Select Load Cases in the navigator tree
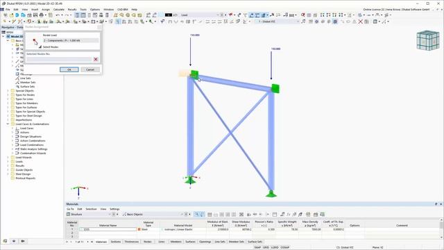This screenshot has width=444, height=250. [26, 128]
